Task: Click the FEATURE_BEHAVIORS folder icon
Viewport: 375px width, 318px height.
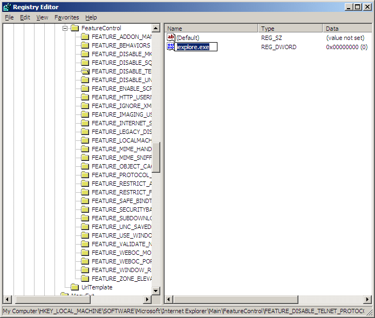Action: pyautogui.click(x=85, y=45)
